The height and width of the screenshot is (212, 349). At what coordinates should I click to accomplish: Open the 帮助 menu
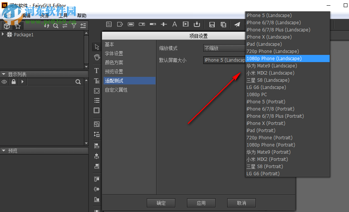point(82,16)
